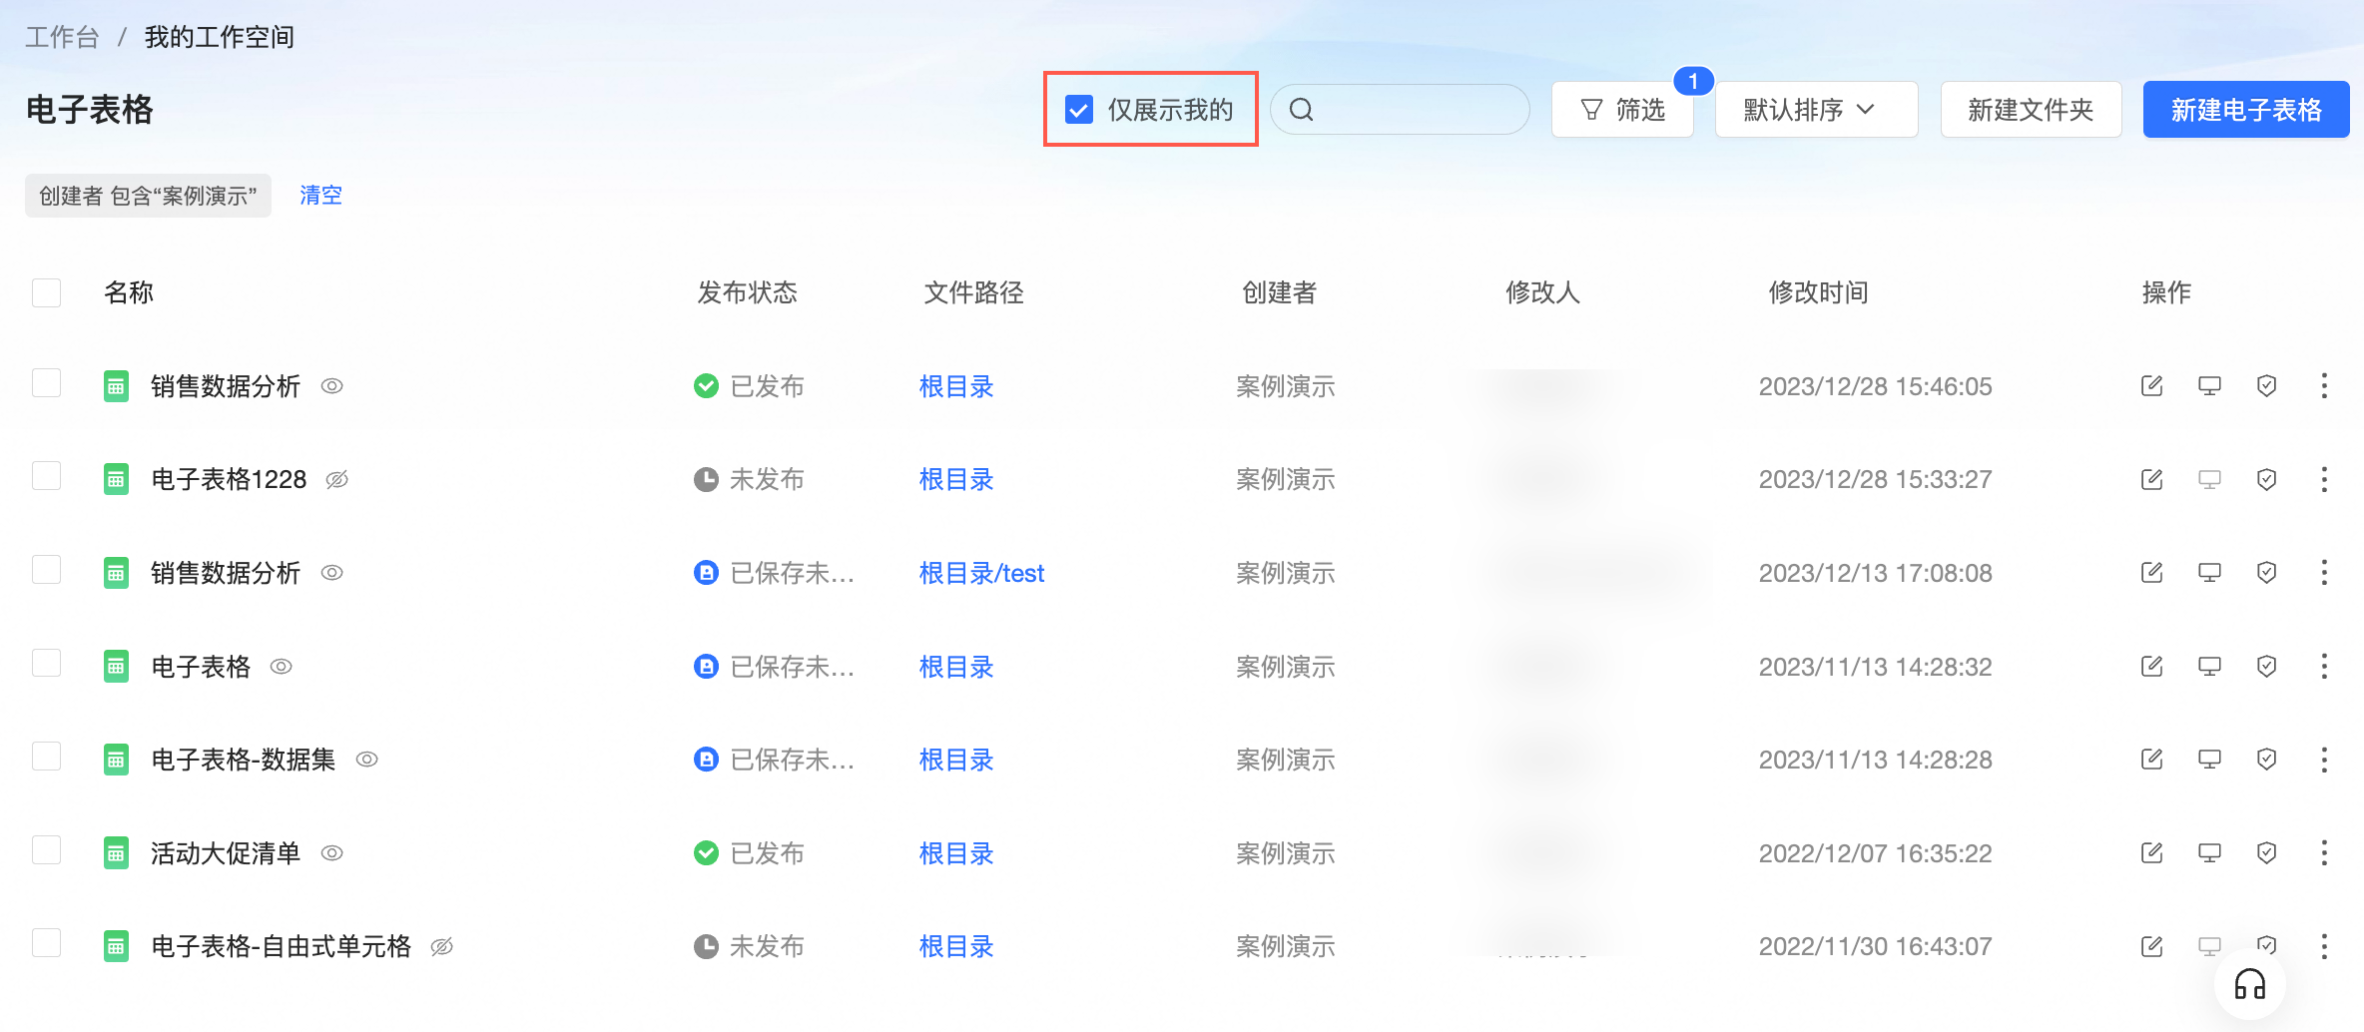Click the search input field
Screen dimensions: 2364x1032
[x=1400, y=110]
